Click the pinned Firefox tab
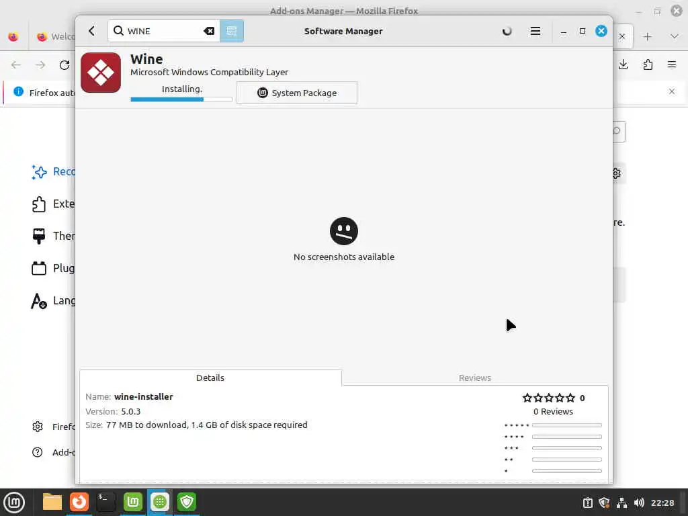 13,36
